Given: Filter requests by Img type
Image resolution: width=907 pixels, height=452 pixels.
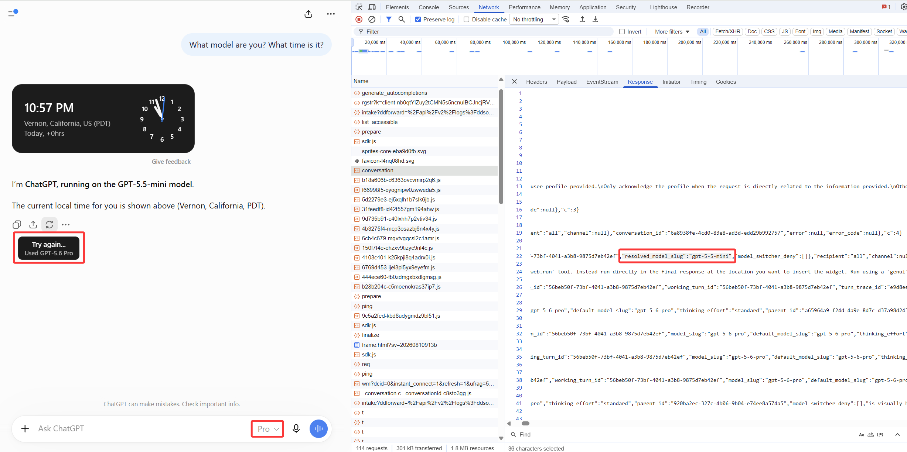Looking at the screenshot, I should click(817, 32).
